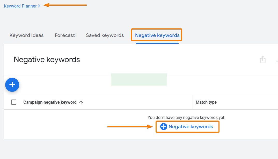Click the ascending sort arrow next to column header
The height and width of the screenshot is (159, 278).
click(81, 102)
